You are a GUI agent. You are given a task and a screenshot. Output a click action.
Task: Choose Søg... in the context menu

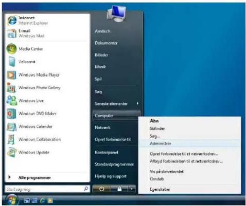(x=155, y=136)
